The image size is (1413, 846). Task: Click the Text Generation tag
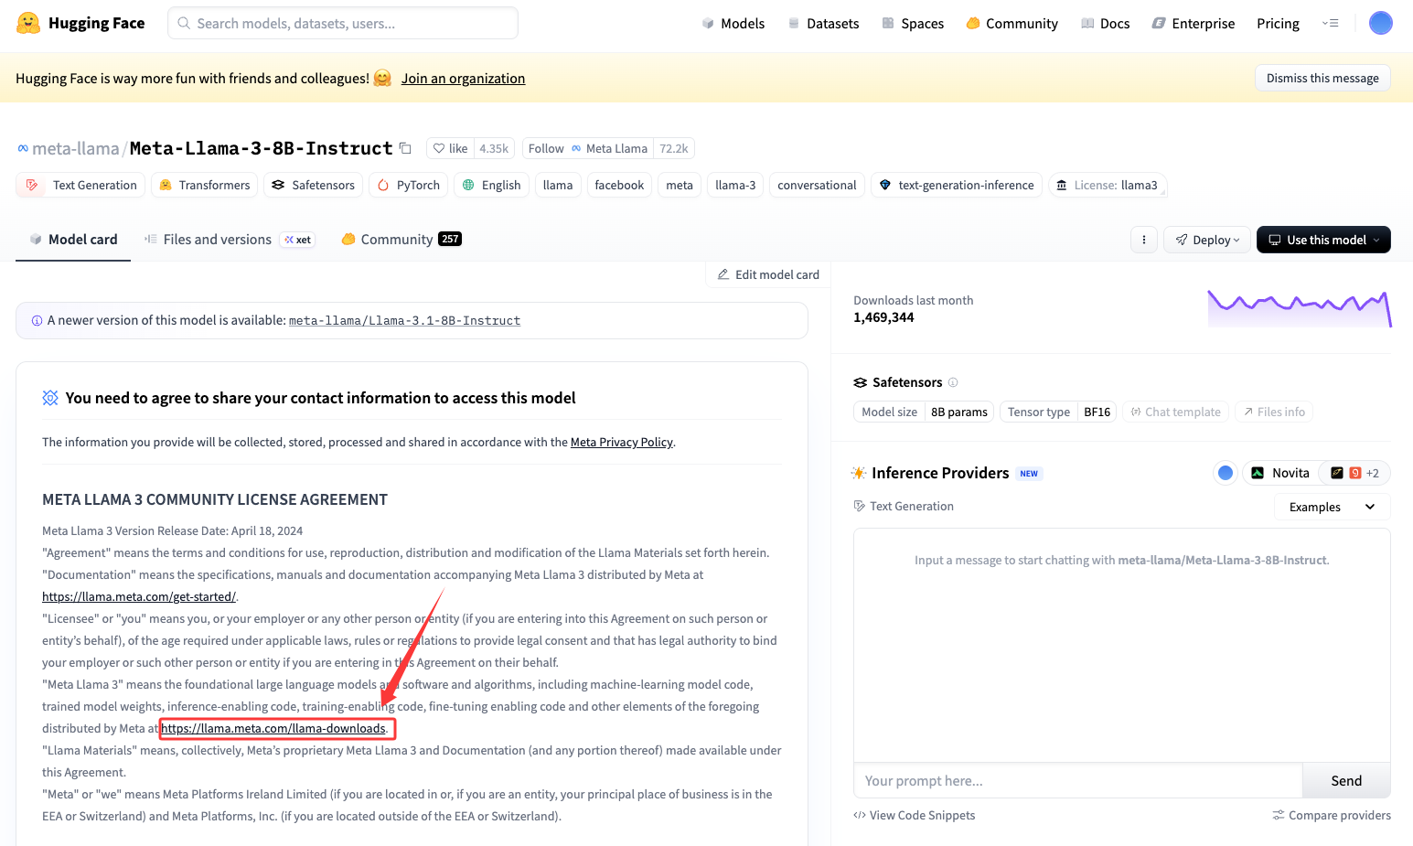tap(80, 185)
